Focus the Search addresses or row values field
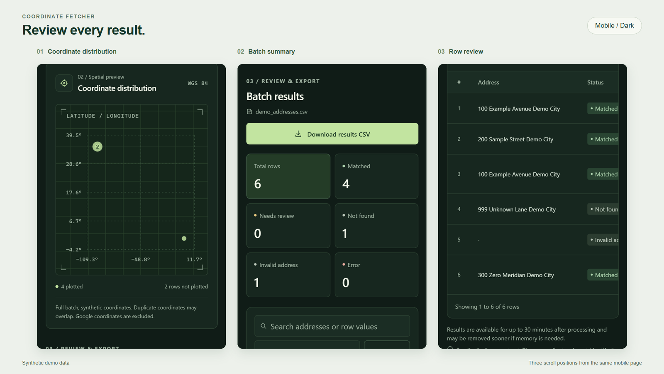Image resolution: width=664 pixels, height=374 pixels. (x=332, y=326)
